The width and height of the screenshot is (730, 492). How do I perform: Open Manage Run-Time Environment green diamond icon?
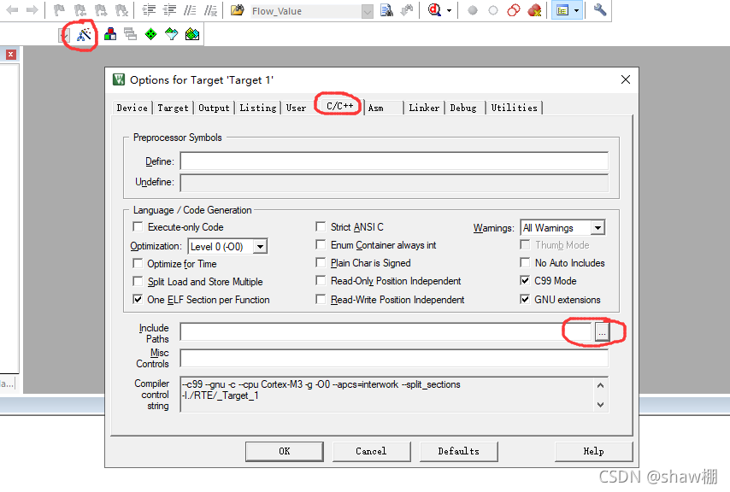[x=150, y=34]
